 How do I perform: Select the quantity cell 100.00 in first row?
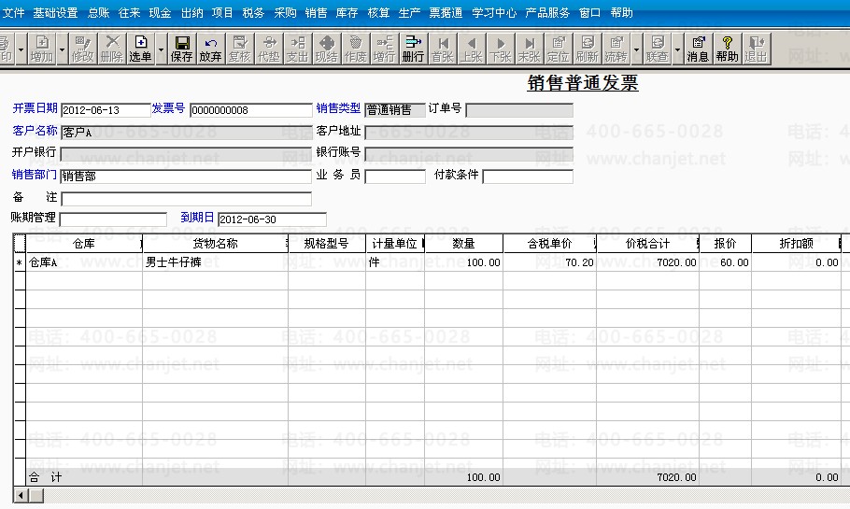[463, 262]
